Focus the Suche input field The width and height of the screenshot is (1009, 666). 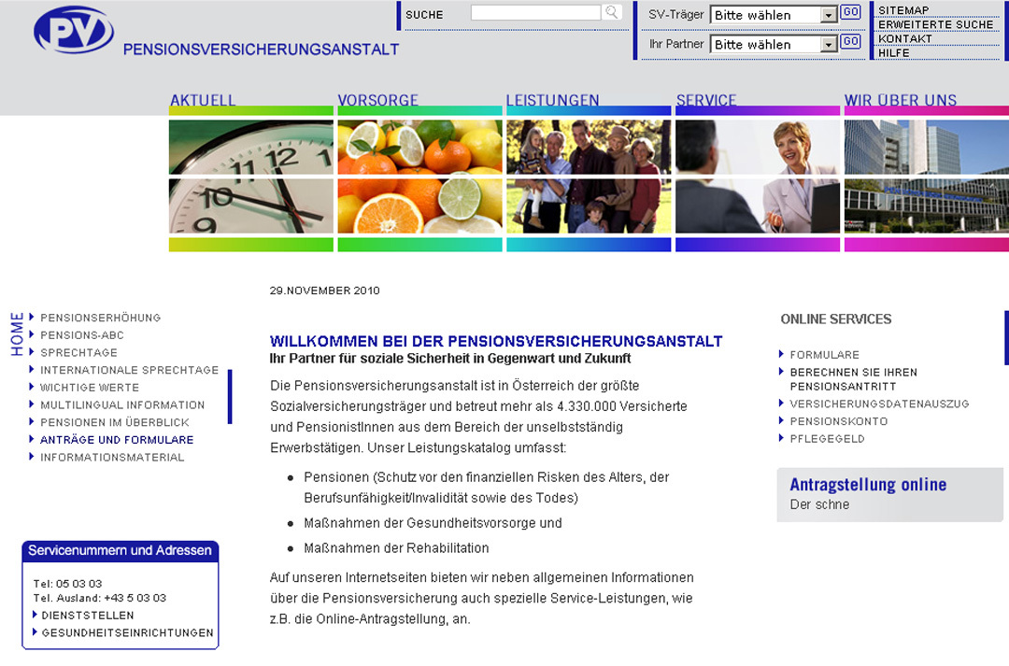coord(535,13)
